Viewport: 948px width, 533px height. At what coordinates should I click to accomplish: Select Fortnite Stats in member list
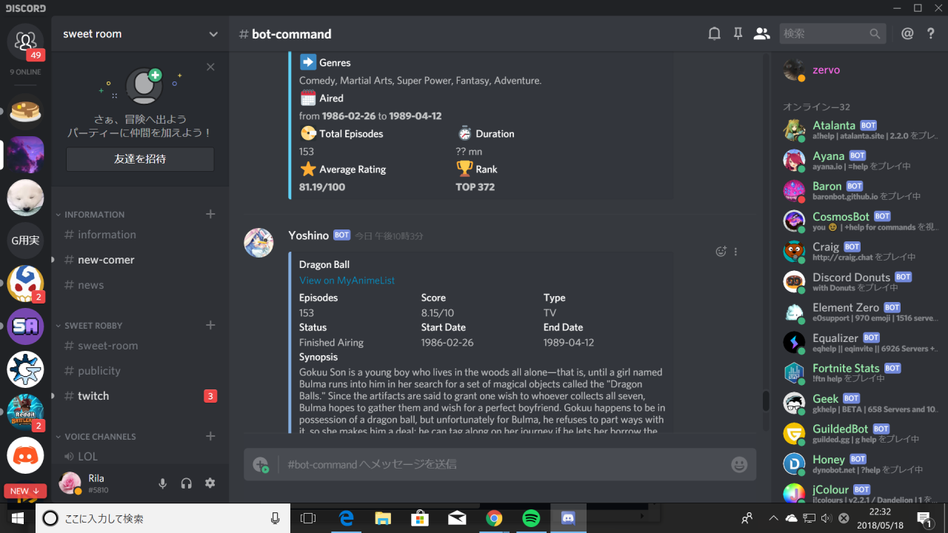point(860,373)
